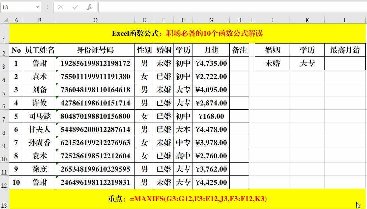
Task: Click the '员工姓名' header cell
Action: click(x=40, y=50)
